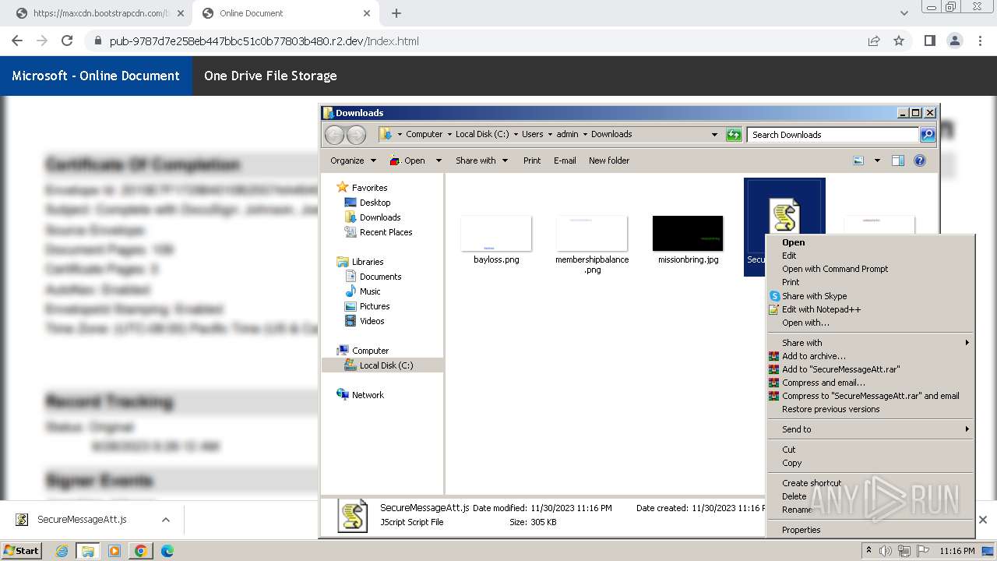Open a new browser tab
Screen dimensions: 997x561
396,13
